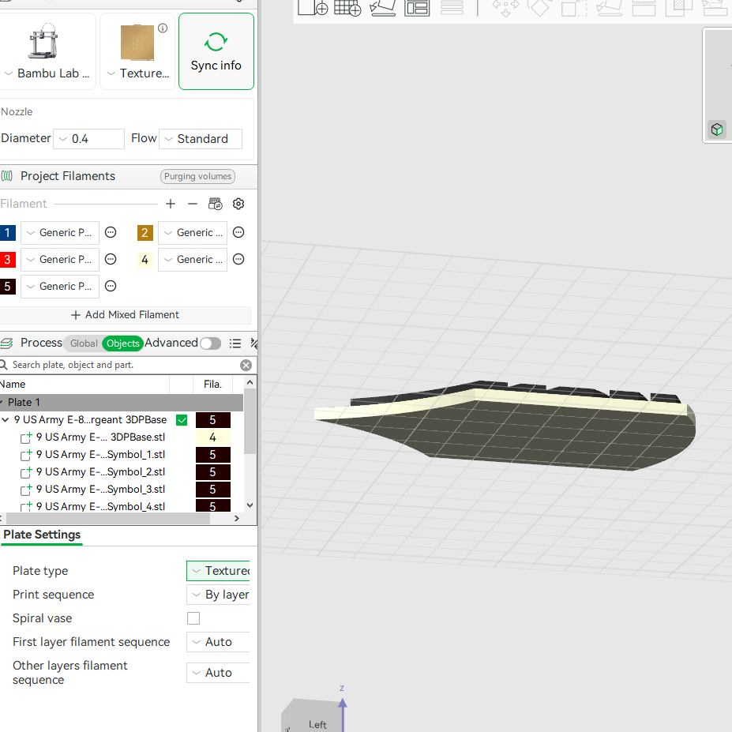This screenshot has height=732, width=732.
Task: Open the Plate Settings tab
Action: (42, 535)
